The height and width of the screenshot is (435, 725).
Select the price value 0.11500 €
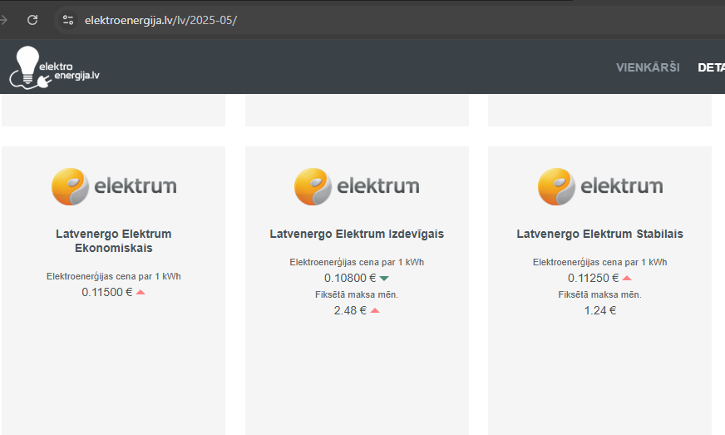click(106, 292)
